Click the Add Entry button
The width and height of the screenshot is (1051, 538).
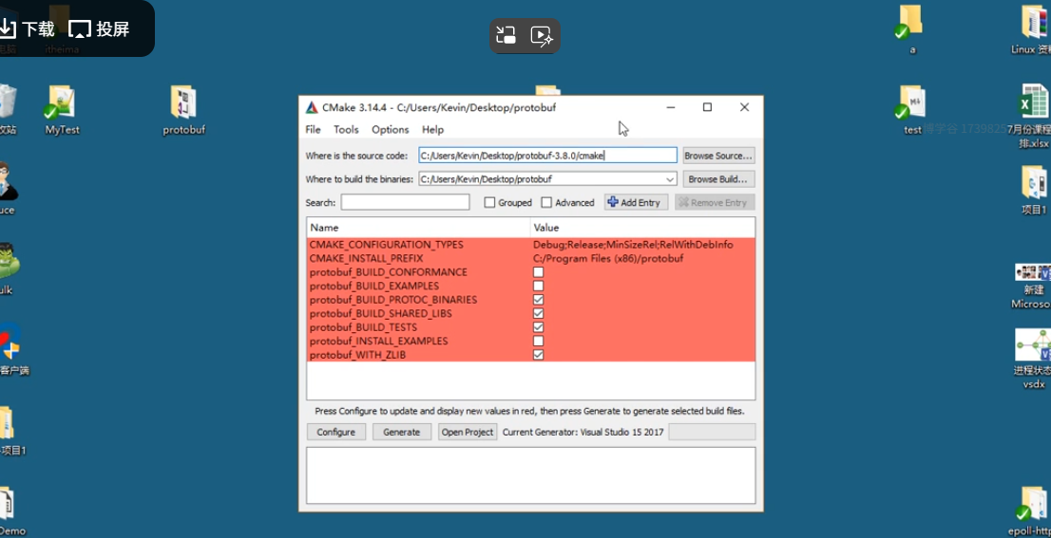tap(636, 203)
